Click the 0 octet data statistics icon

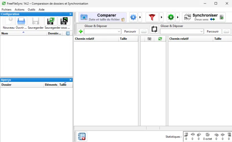pos(207,134)
